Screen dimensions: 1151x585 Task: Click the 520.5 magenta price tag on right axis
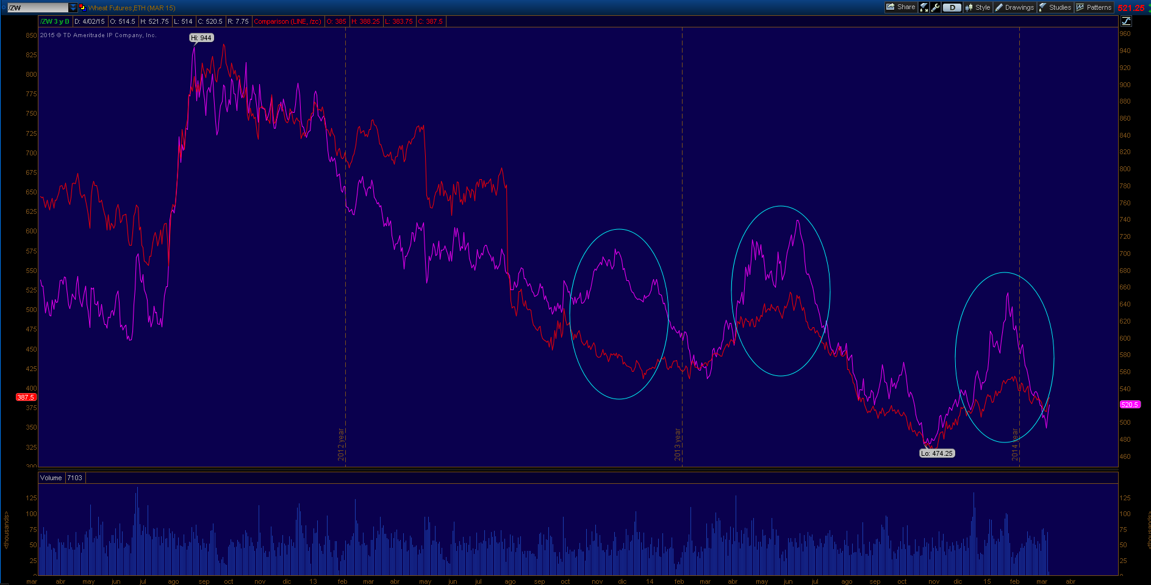click(x=1130, y=405)
